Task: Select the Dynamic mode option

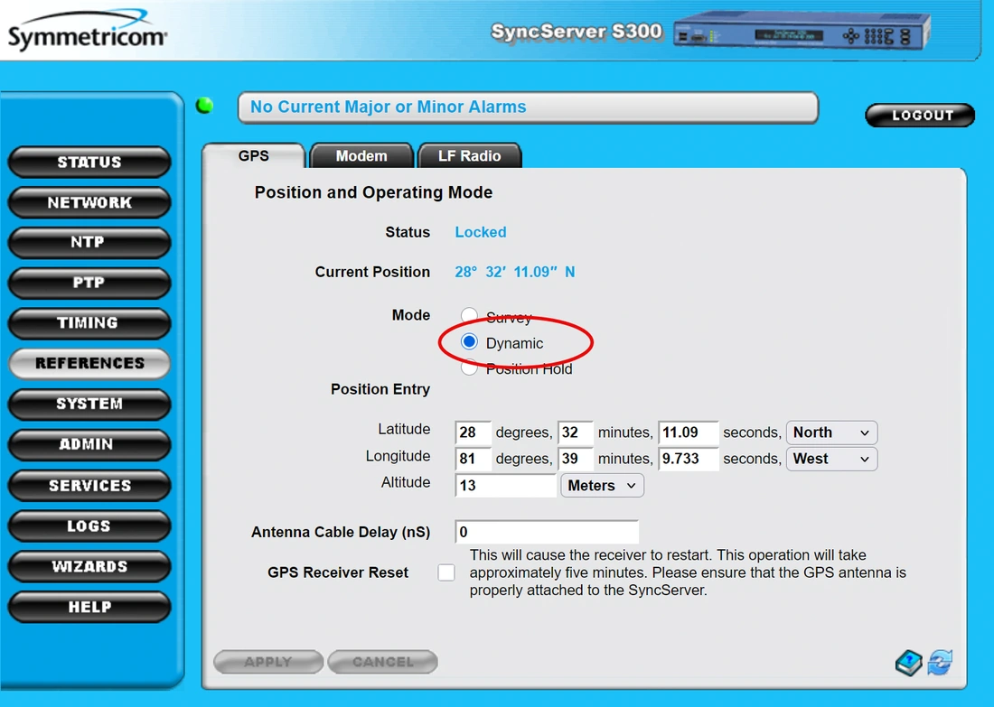Action: [x=469, y=342]
